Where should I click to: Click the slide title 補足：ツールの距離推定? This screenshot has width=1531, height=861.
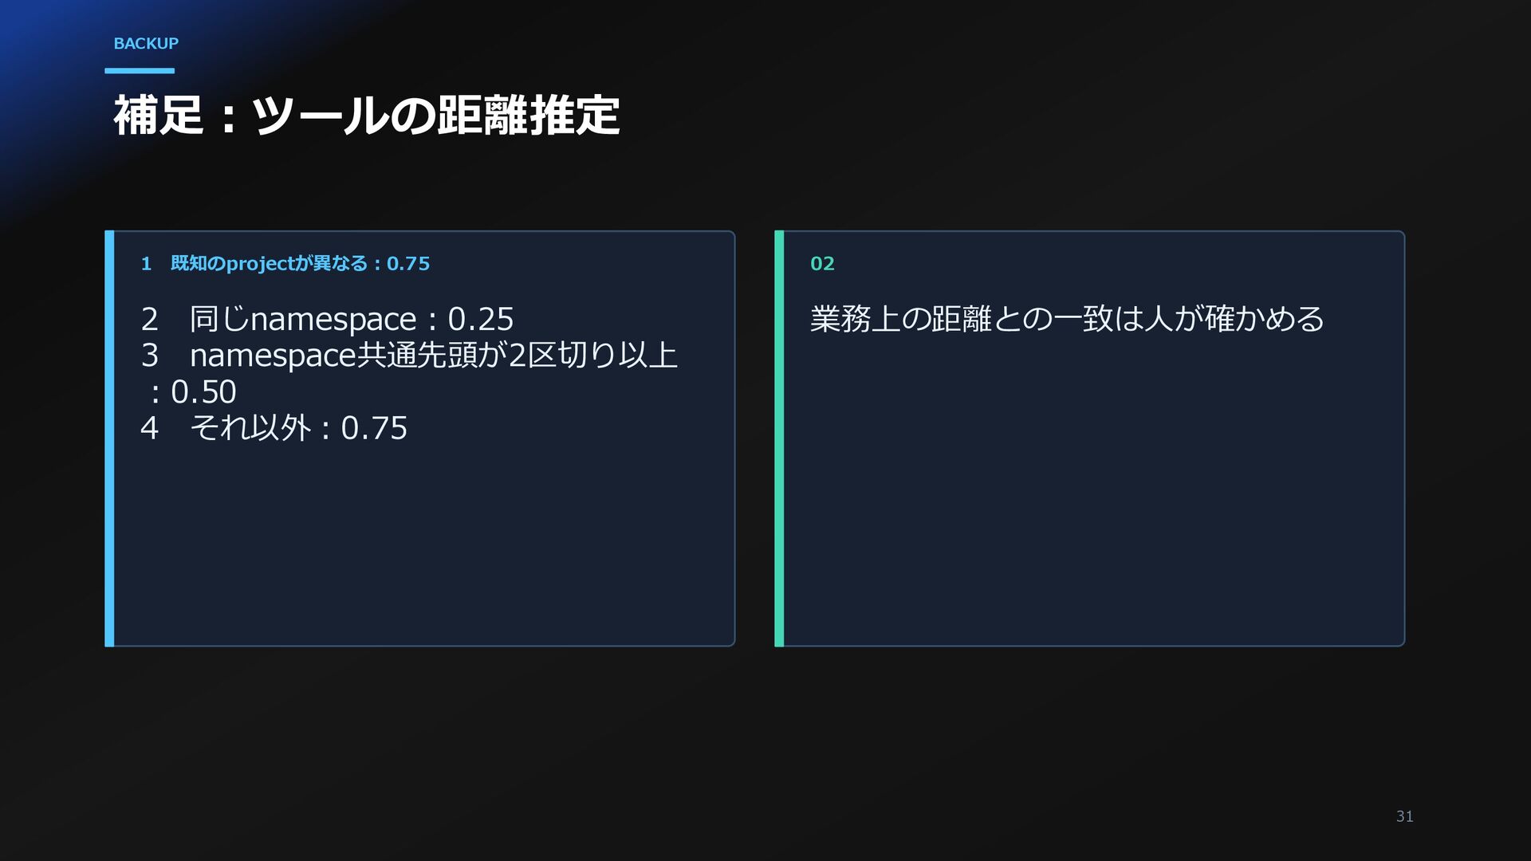tap(367, 116)
